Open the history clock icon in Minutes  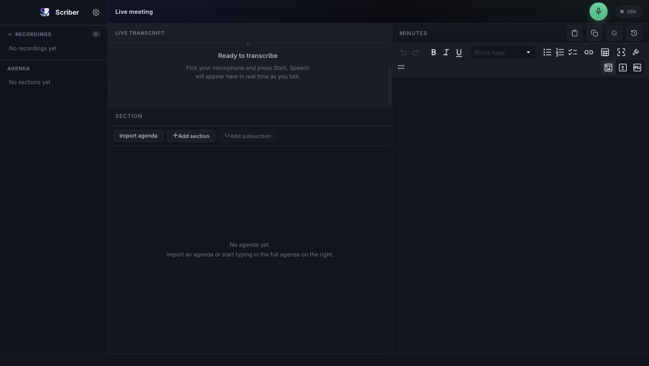634,33
